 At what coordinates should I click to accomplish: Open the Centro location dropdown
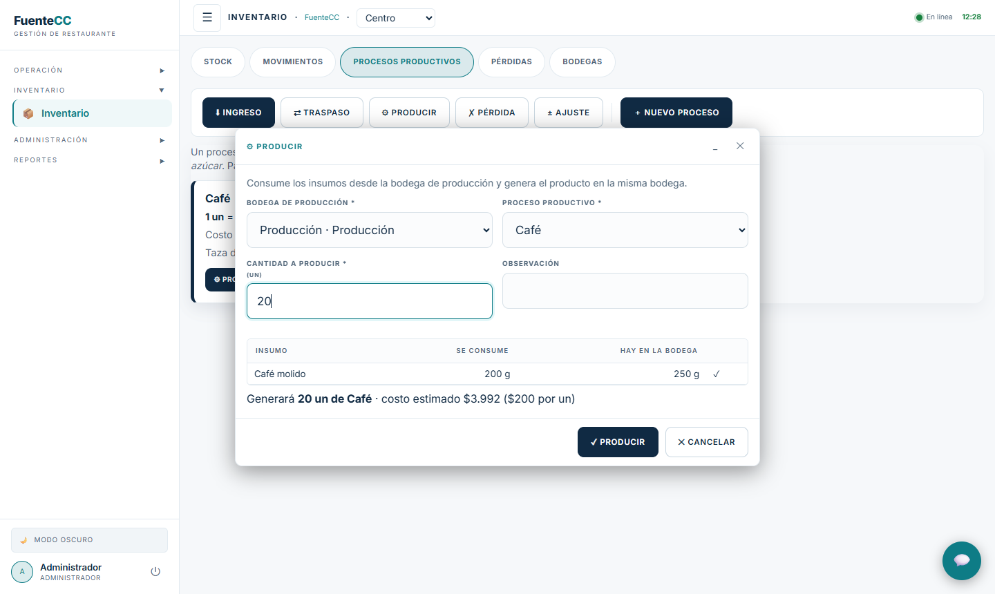[396, 18]
